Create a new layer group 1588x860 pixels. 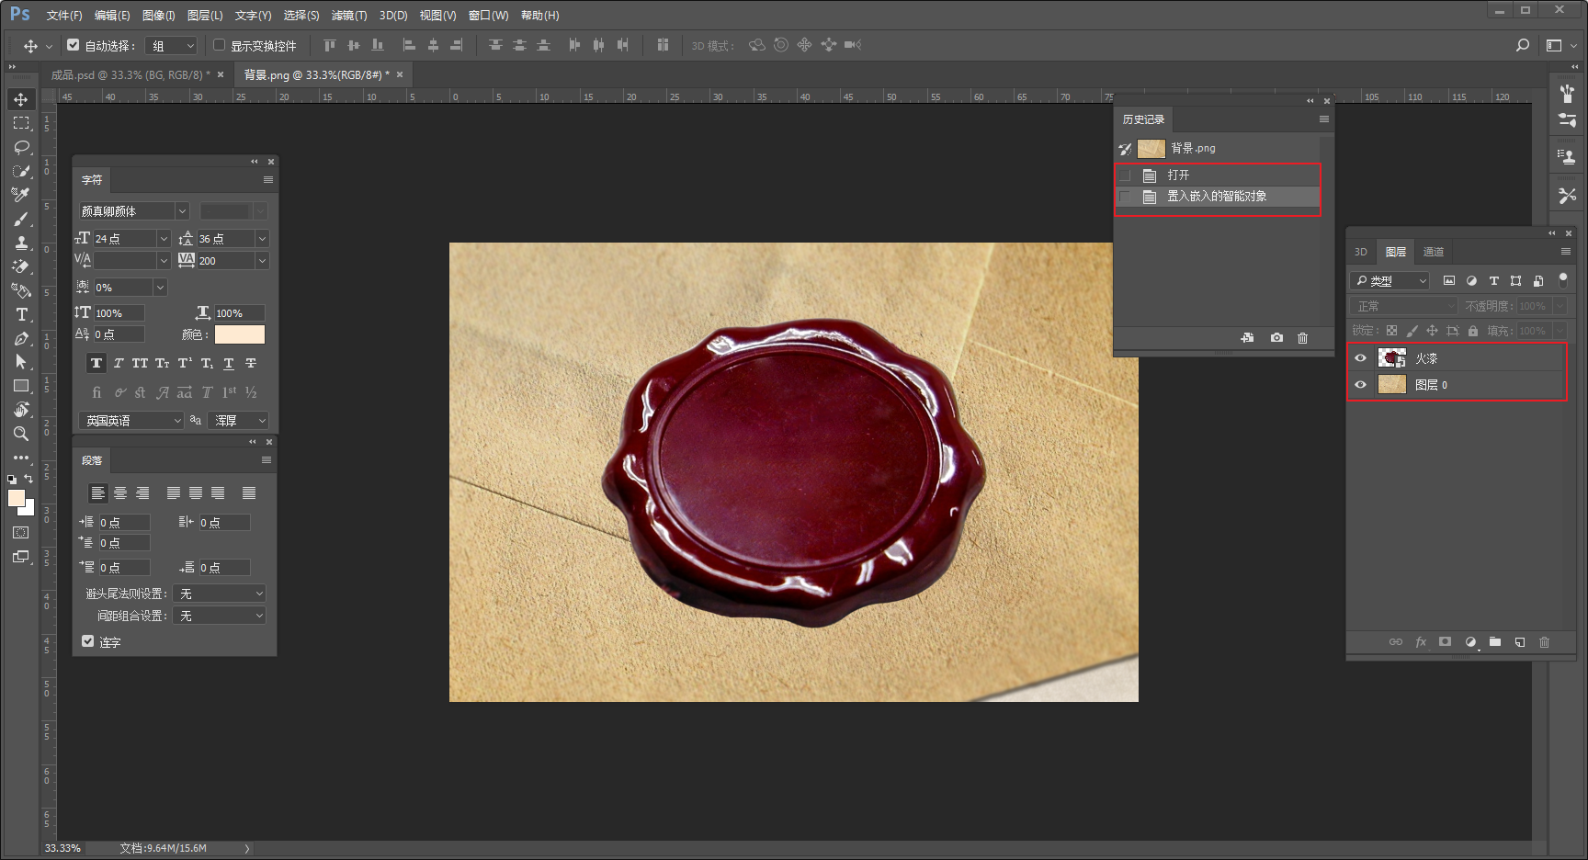pos(1495,642)
